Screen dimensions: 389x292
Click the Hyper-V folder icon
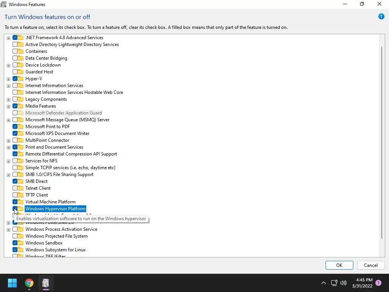[x=21, y=79]
